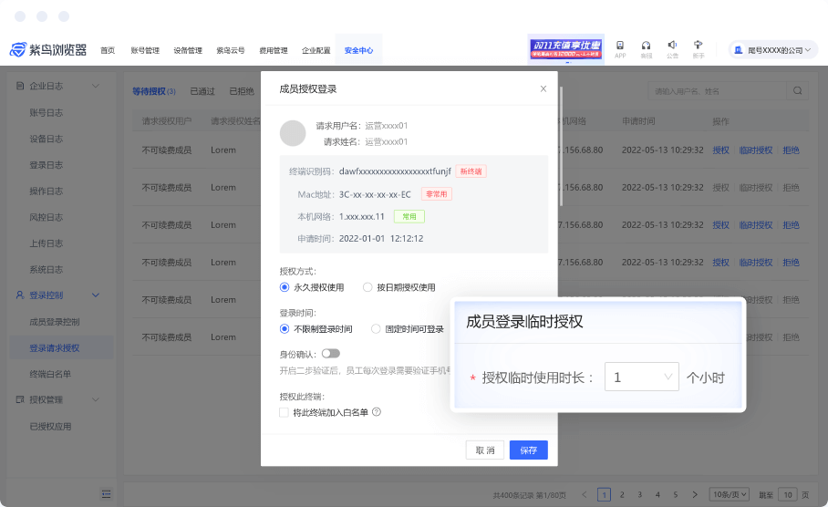Click 拒绝 link in the first row
828x507 pixels.
(791, 150)
